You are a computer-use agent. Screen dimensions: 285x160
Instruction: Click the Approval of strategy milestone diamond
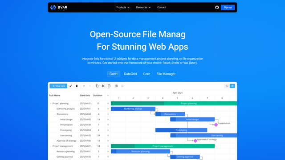tap(195, 141)
